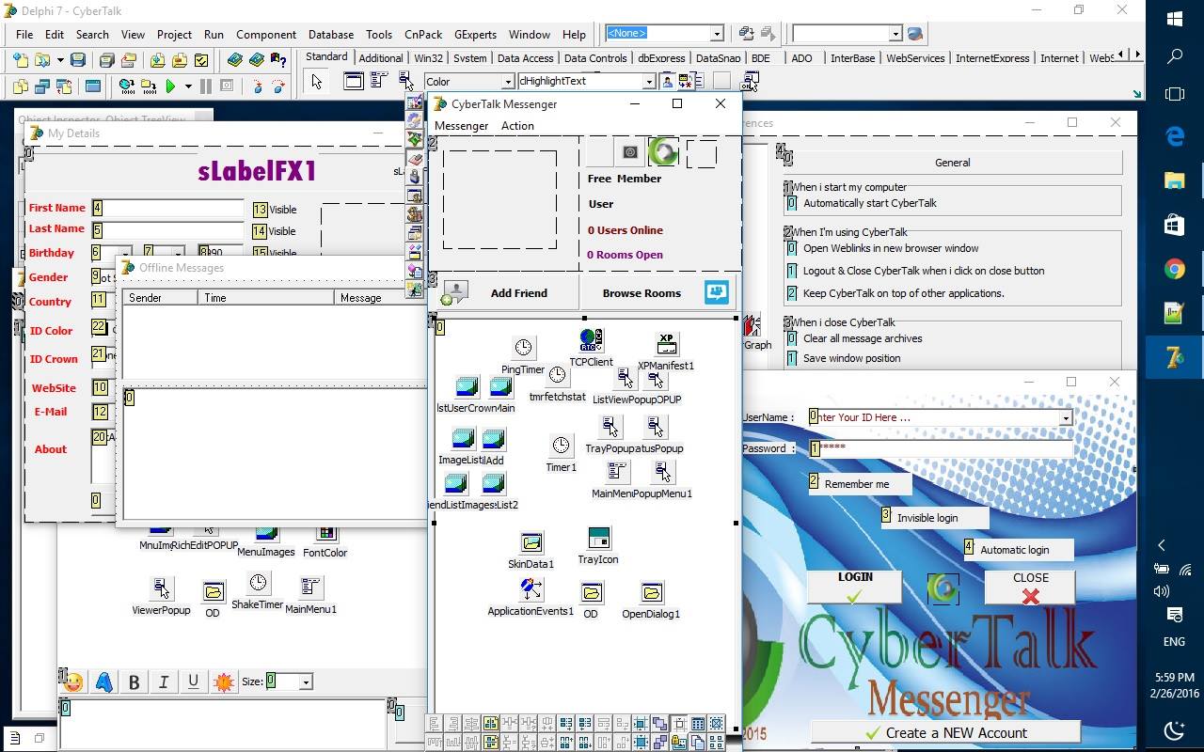Click Create a NEW Account button
This screenshot has height=752, width=1204.
tap(946, 732)
